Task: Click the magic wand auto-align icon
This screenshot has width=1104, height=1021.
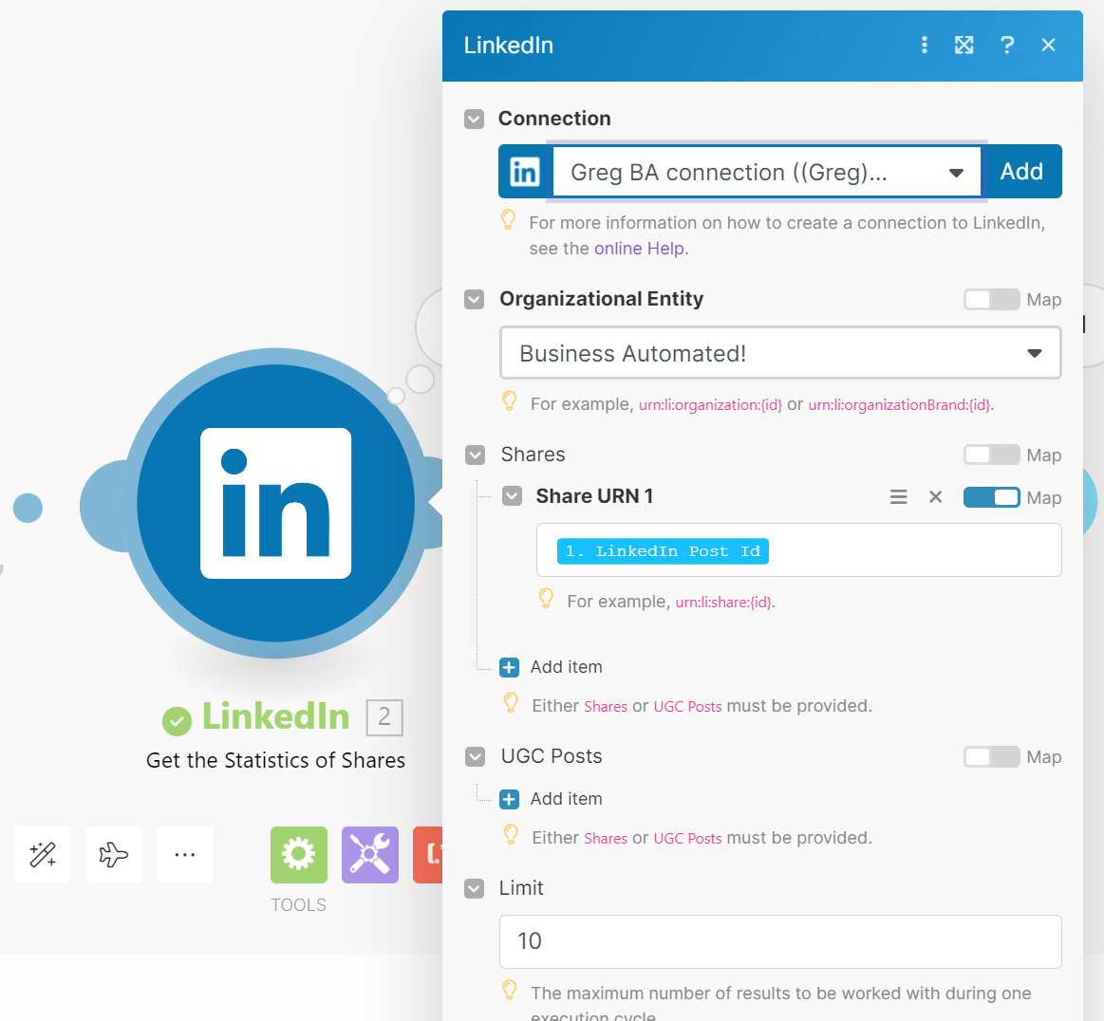Action: pyautogui.click(x=43, y=855)
